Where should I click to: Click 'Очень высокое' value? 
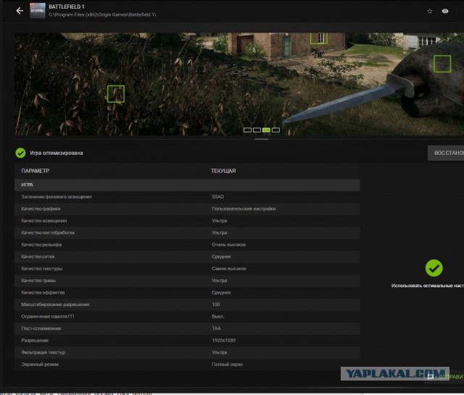229,245
